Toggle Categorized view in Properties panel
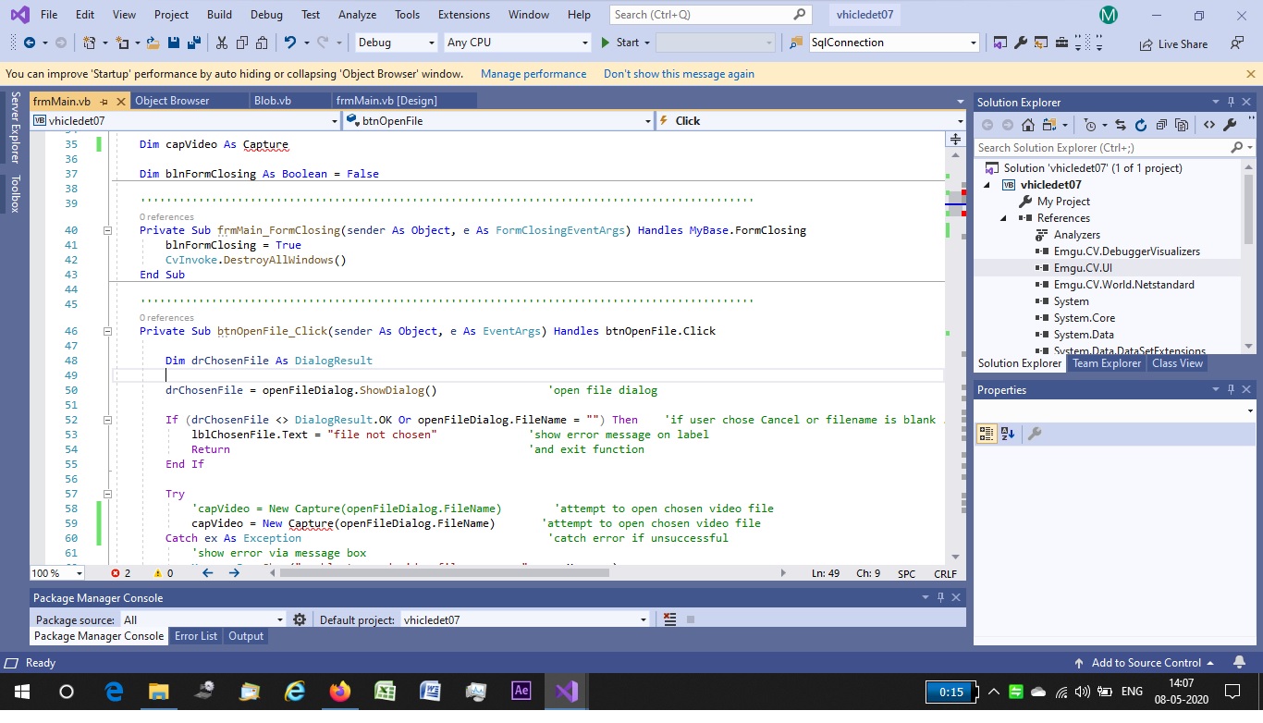 (x=986, y=434)
